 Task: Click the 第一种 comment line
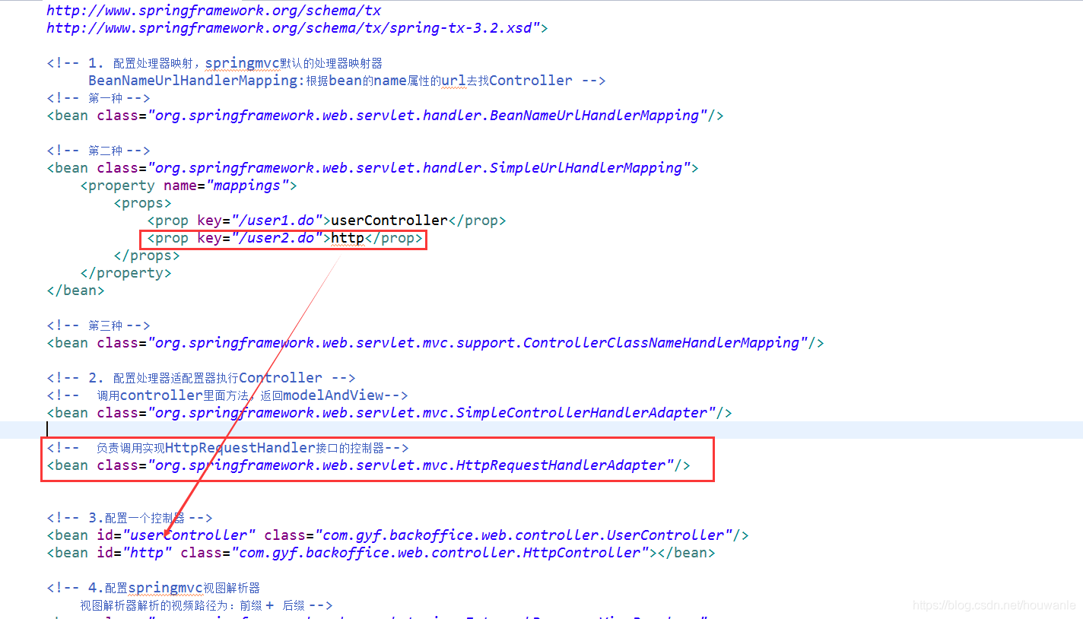tap(98, 98)
